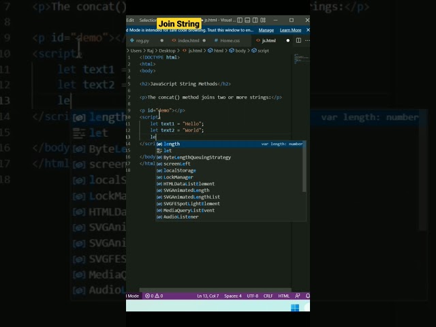Switch to the reg.py tab
Viewport: 436px width, 327px height.
coord(142,41)
